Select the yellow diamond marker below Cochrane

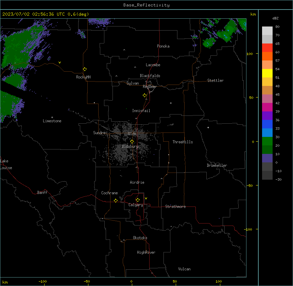[x=116, y=200]
